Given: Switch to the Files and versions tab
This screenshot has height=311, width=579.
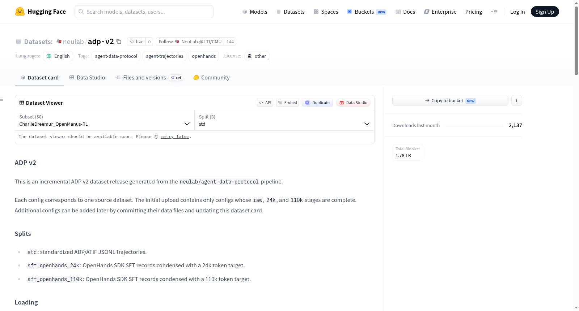Looking at the screenshot, I should coord(149,78).
